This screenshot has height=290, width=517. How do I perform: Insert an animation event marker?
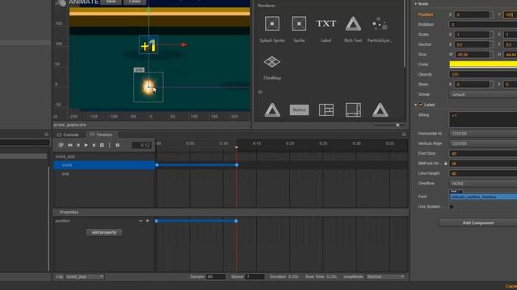tap(110, 145)
